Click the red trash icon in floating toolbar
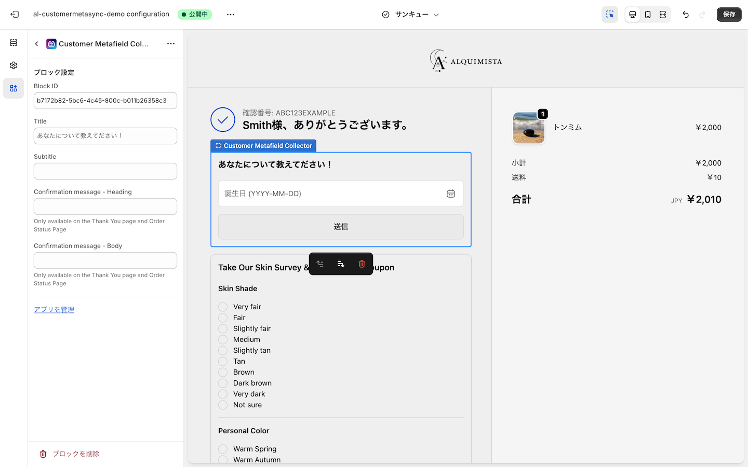Image resolution: width=748 pixels, height=467 pixels. click(362, 264)
